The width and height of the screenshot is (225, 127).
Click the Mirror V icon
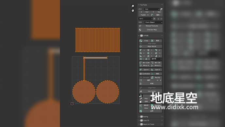152,66
